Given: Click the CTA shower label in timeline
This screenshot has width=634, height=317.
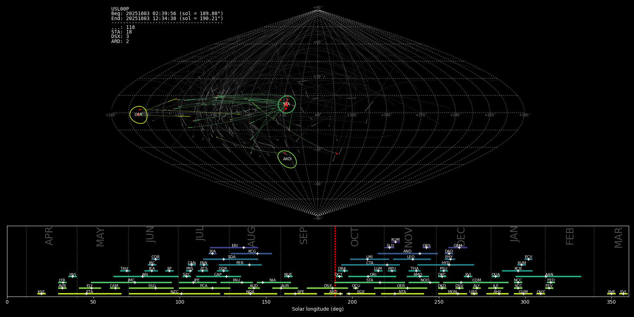Looking at the screenshot, I should click(x=370, y=263).
